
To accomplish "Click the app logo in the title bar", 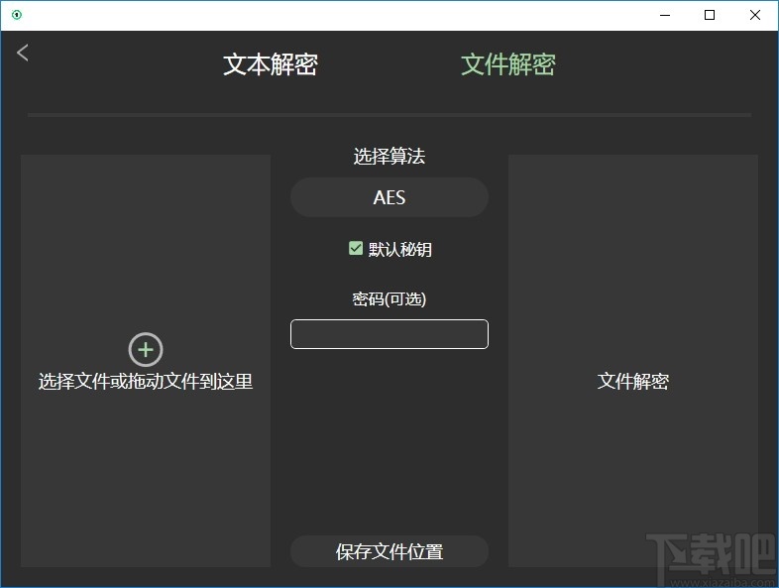I will (17, 15).
